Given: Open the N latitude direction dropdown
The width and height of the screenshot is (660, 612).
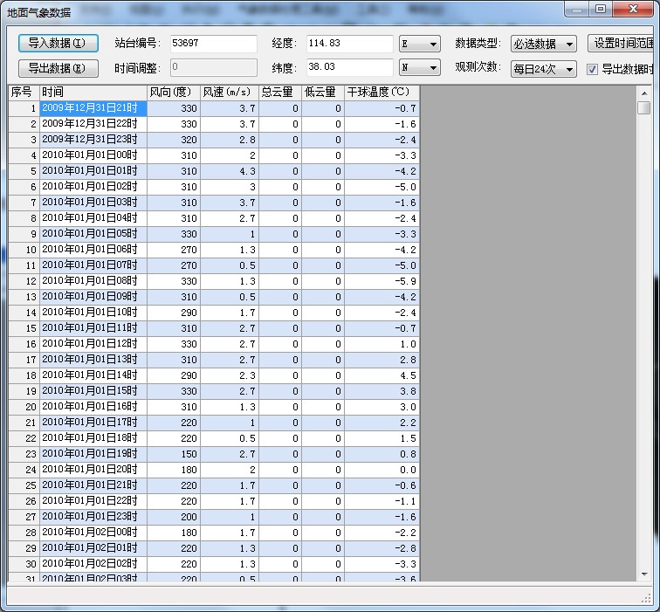Looking at the screenshot, I should [x=420, y=68].
